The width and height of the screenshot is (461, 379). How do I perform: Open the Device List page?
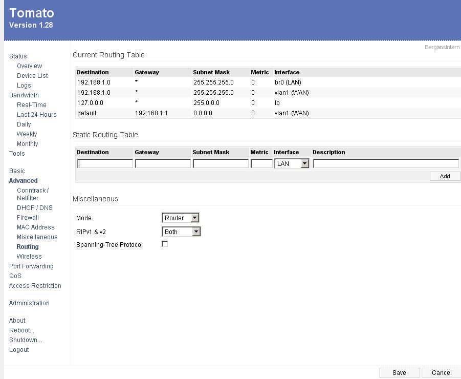[x=32, y=76]
